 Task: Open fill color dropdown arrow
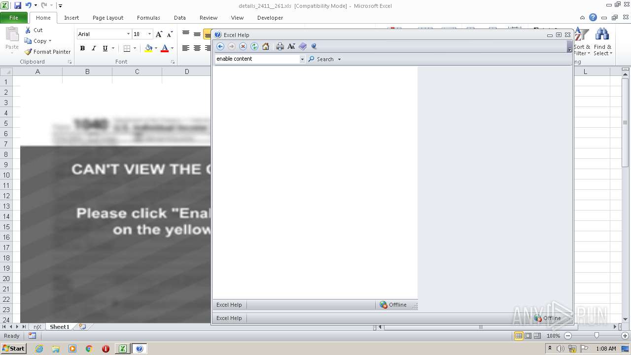(156, 48)
